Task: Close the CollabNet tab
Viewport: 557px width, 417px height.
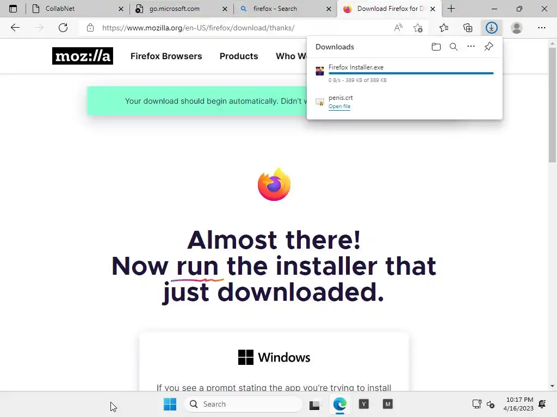Action: click(121, 9)
